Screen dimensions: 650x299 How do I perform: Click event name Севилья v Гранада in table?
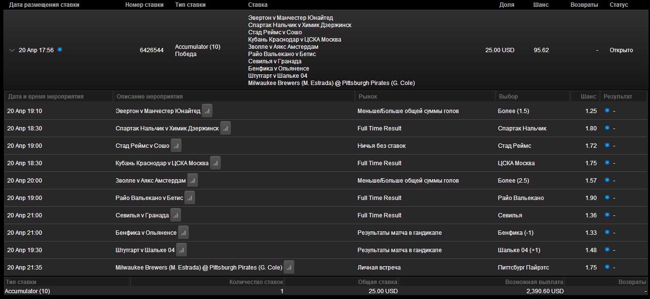tap(142, 215)
